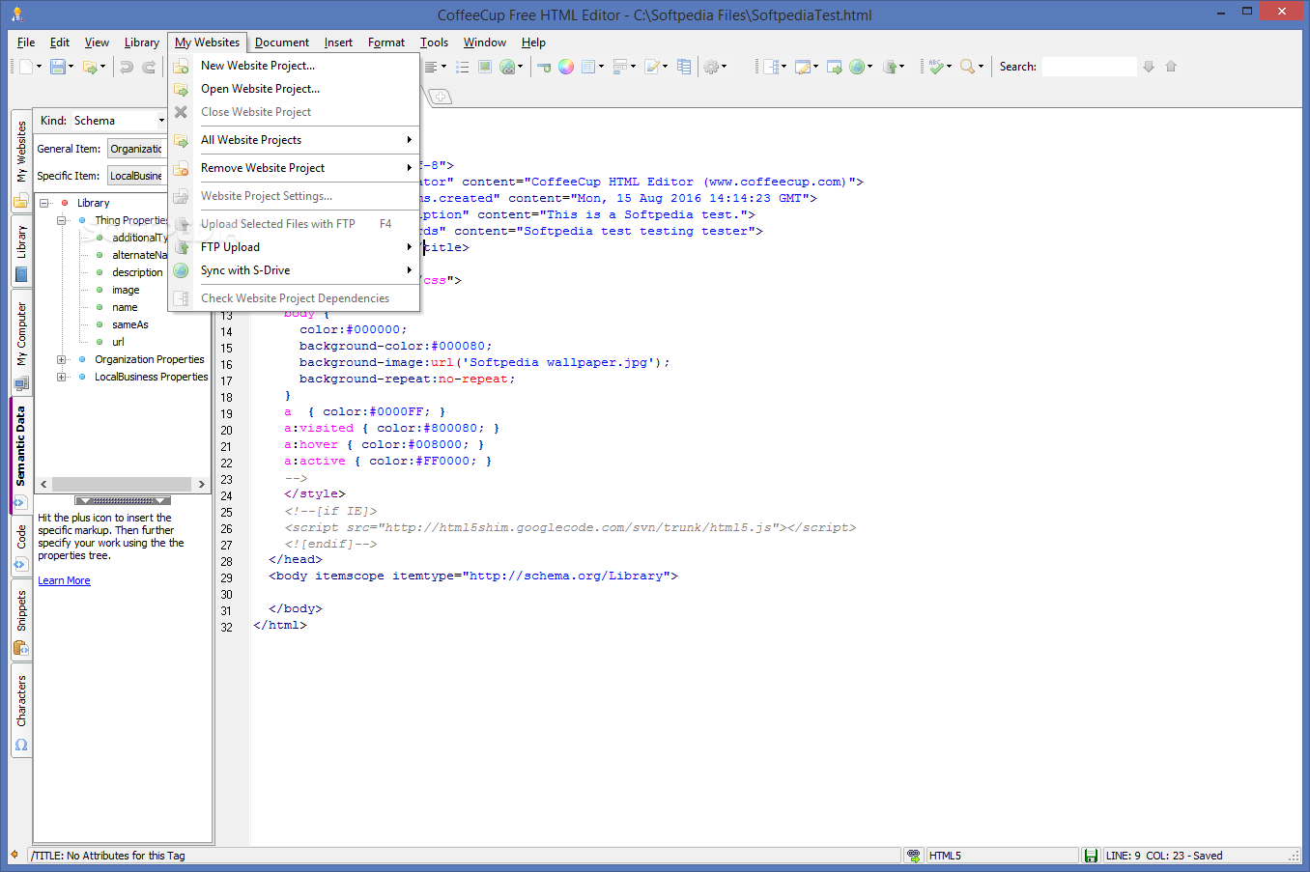Click the Search input field
Screen dimensions: 1310x872
pos(1089,67)
